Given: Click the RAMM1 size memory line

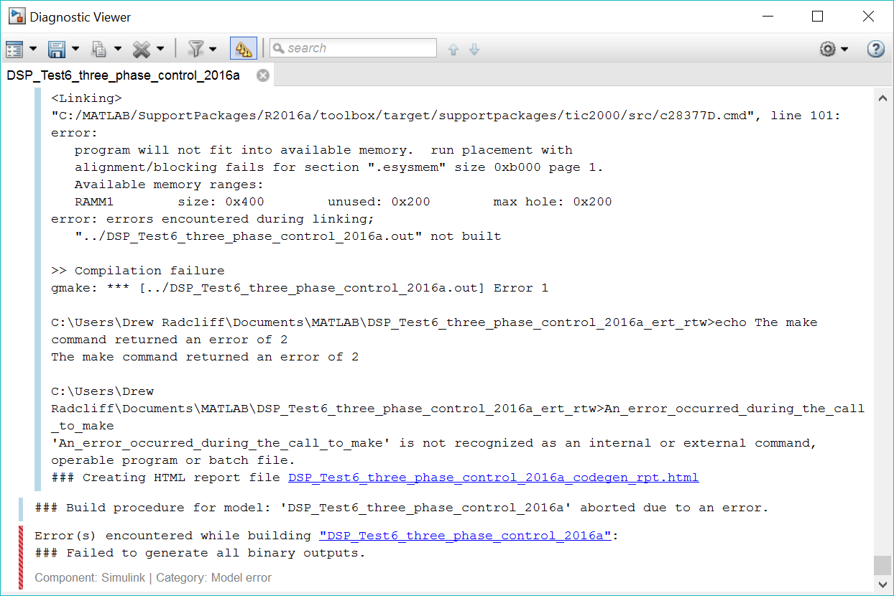Looking at the screenshot, I should (344, 202).
